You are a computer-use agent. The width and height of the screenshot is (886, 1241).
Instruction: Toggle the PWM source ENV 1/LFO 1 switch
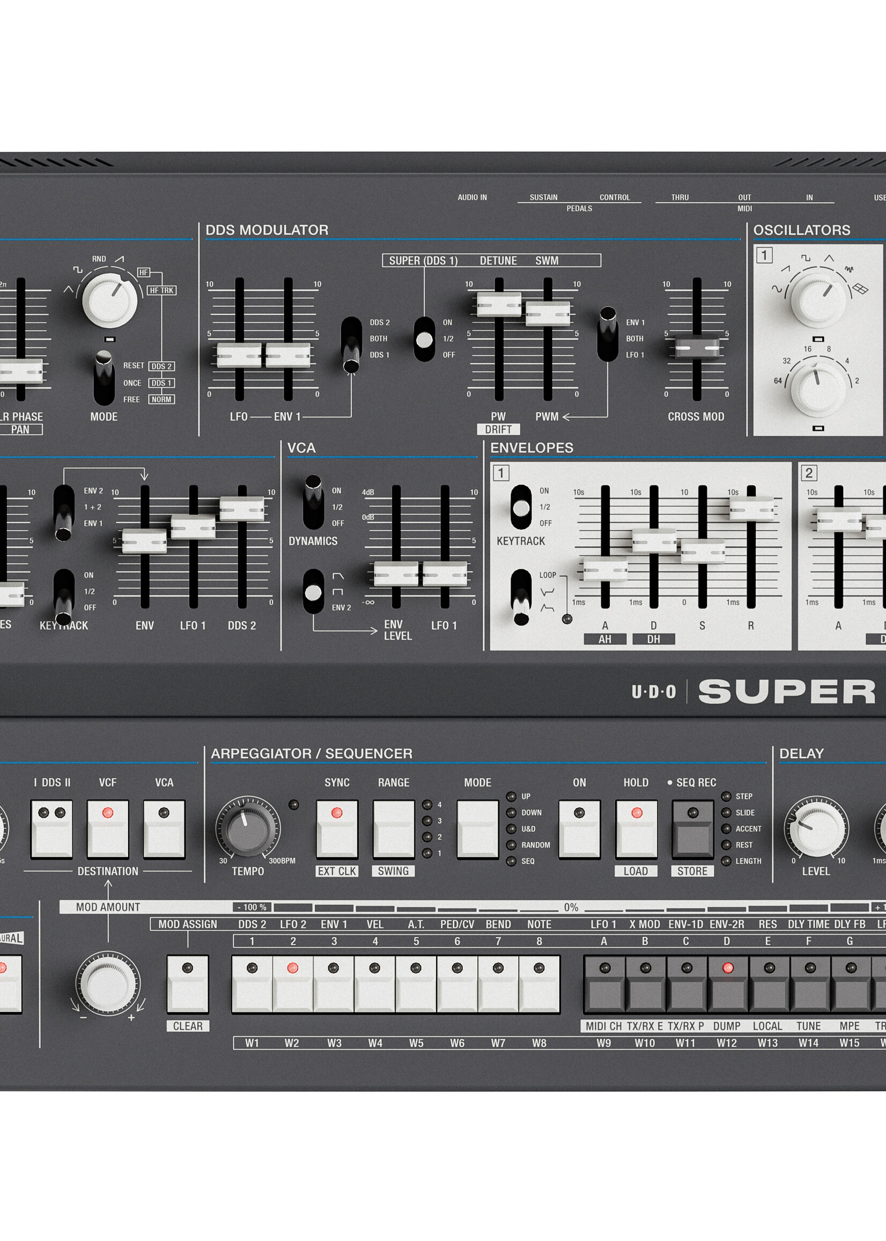click(608, 334)
